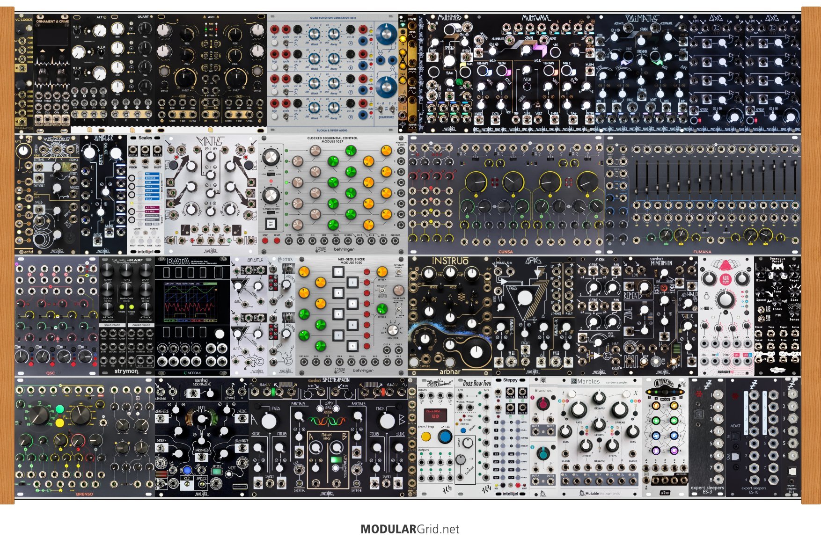Click the CLK OUT jack on Module 1027
Viewport: 821px width, 539px height.
pos(395,241)
